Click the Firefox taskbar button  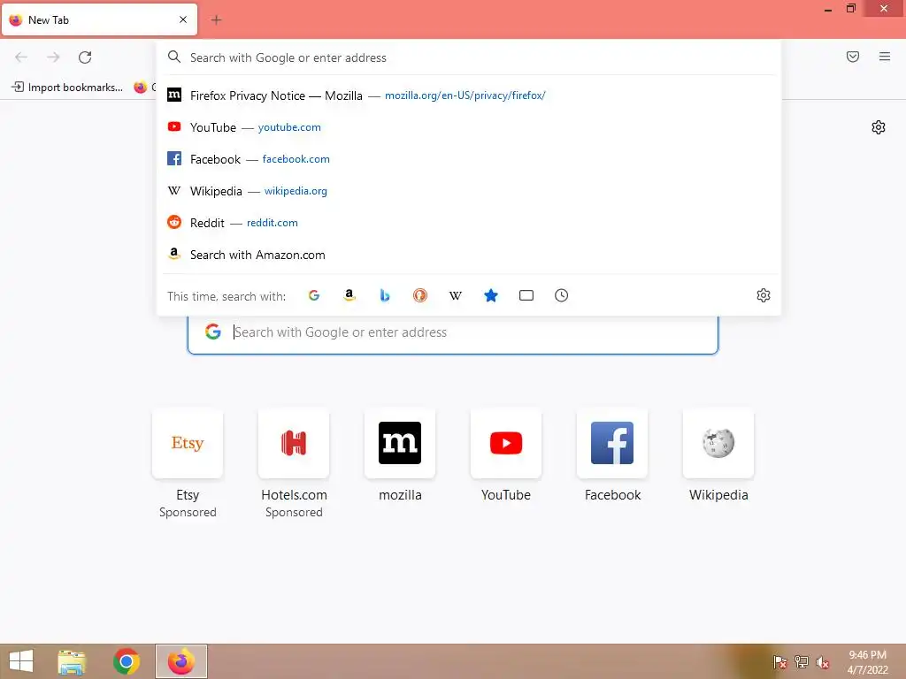[x=180, y=661]
